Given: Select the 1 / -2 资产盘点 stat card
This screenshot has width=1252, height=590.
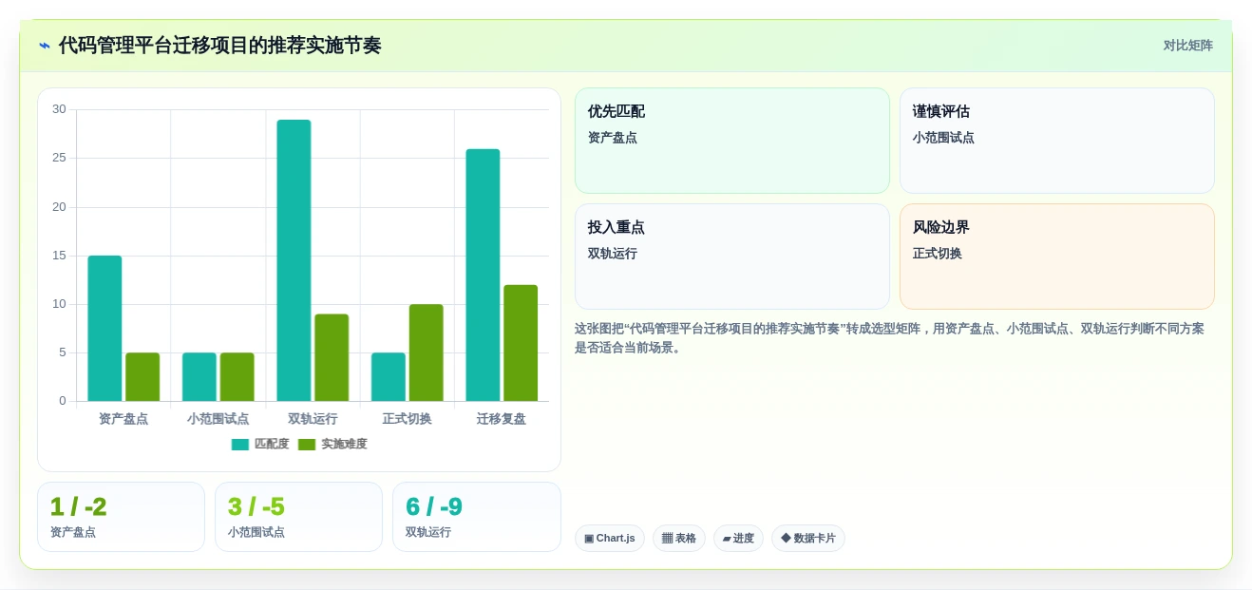Looking at the screenshot, I should tap(121, 517).
